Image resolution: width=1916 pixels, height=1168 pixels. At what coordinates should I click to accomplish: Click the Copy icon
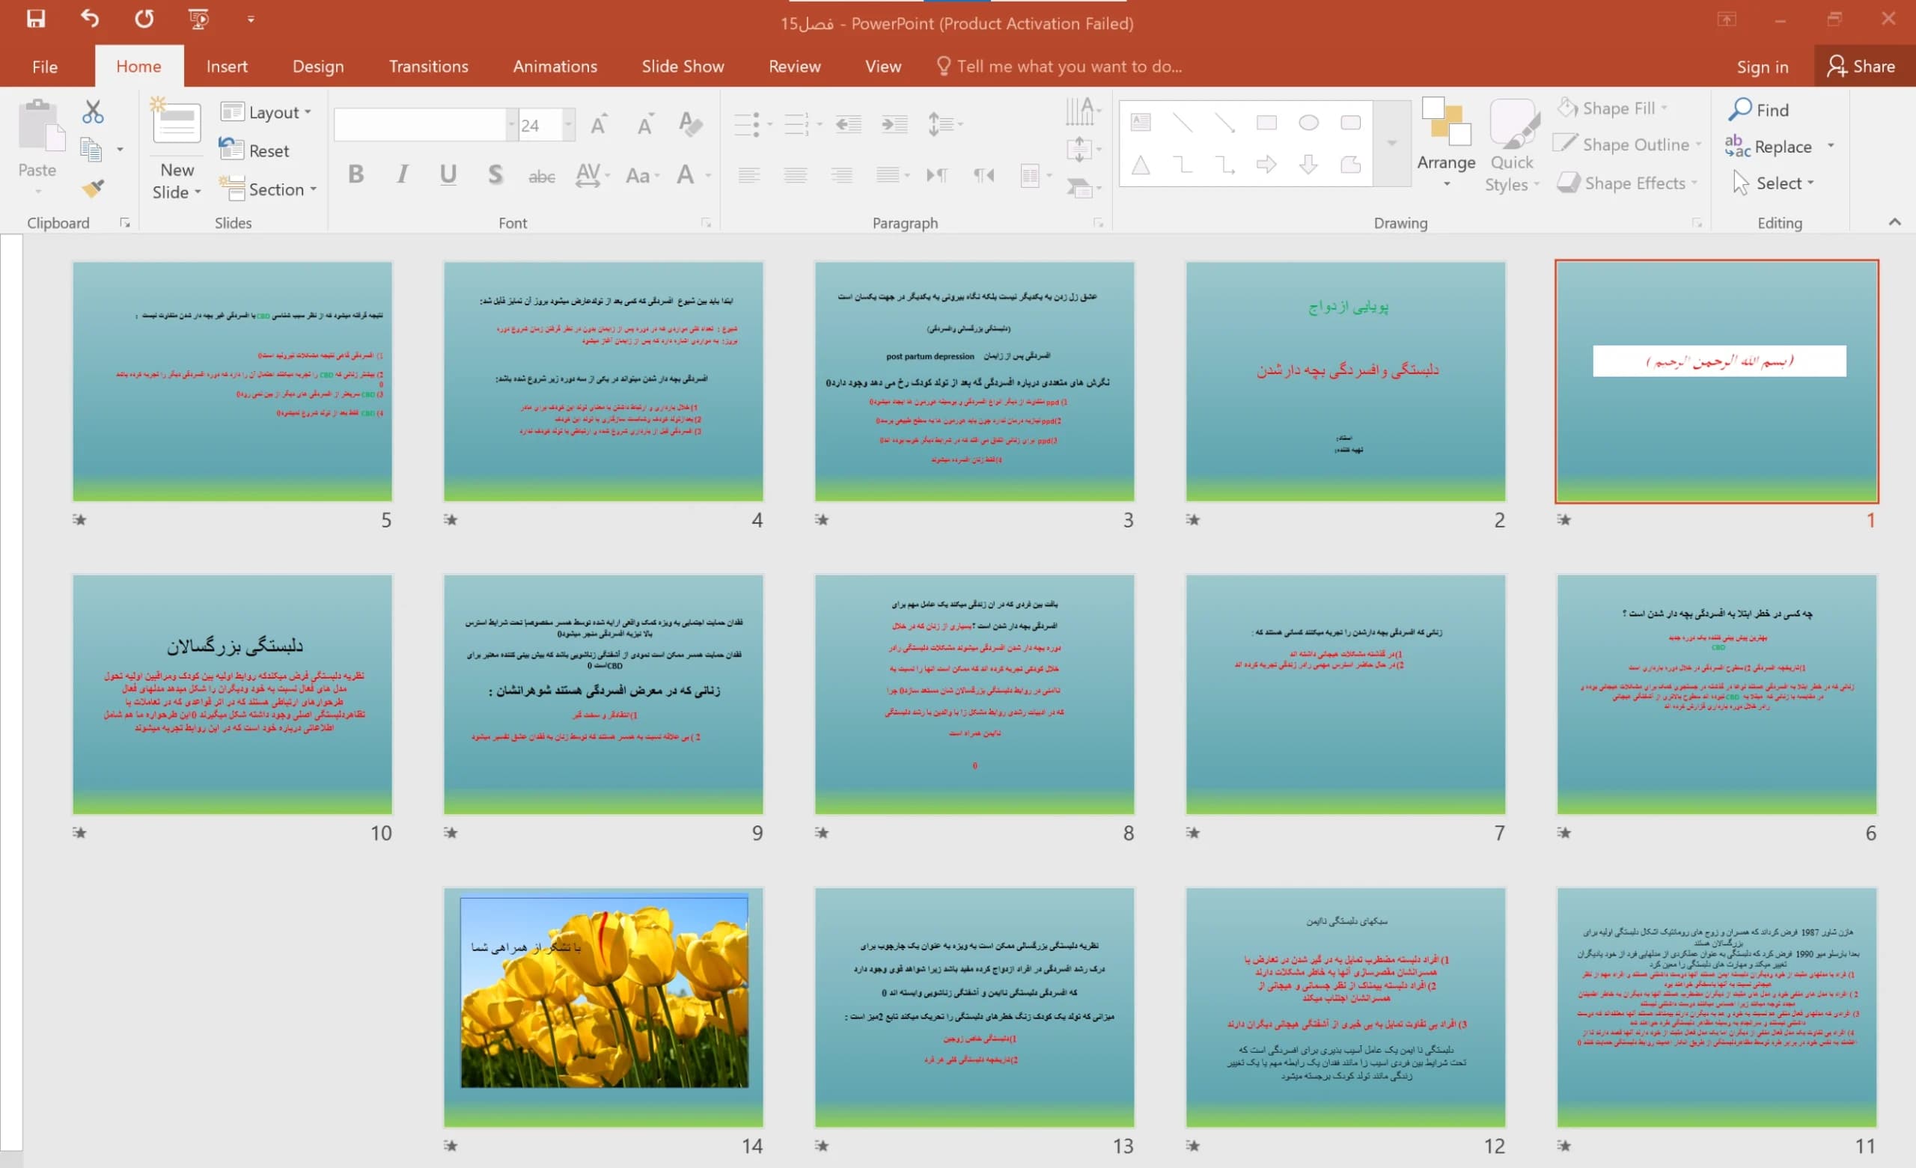coord(91,150)
